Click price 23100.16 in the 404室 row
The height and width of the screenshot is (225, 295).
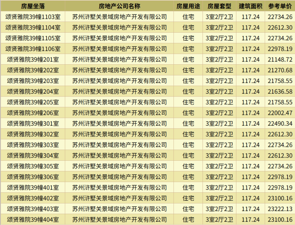(280, 220)
